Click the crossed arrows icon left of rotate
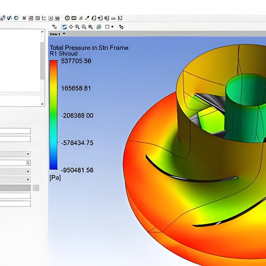266x266 pixels. [54, 27]
